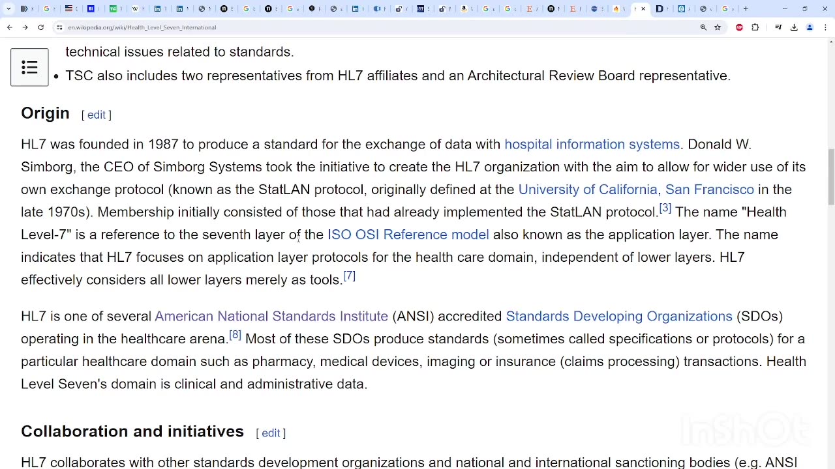
Task: Switch to the IEEE favicon tab
Action: pos(421,8)
